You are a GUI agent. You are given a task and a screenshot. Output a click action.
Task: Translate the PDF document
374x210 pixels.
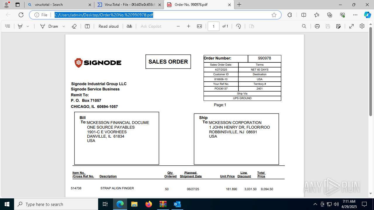129,26
